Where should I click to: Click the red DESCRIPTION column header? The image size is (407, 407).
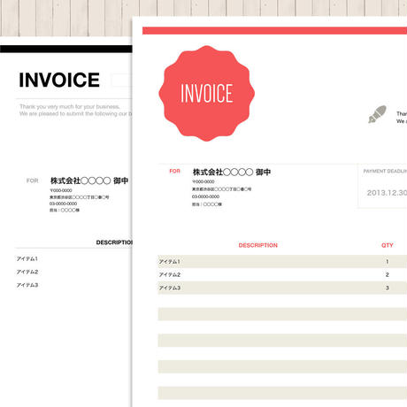tap(258, 245)
